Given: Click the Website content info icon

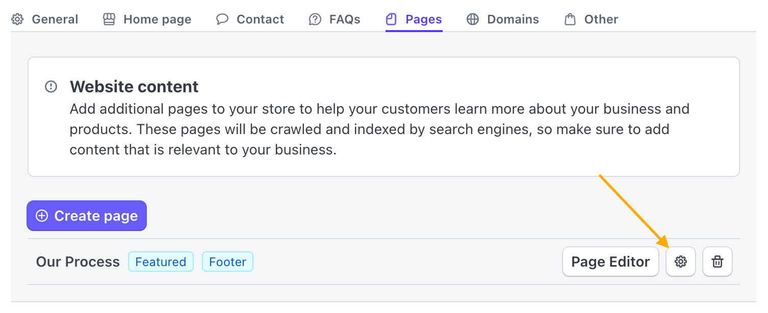Looking at the screenshot, I should [x=51, y=87].
